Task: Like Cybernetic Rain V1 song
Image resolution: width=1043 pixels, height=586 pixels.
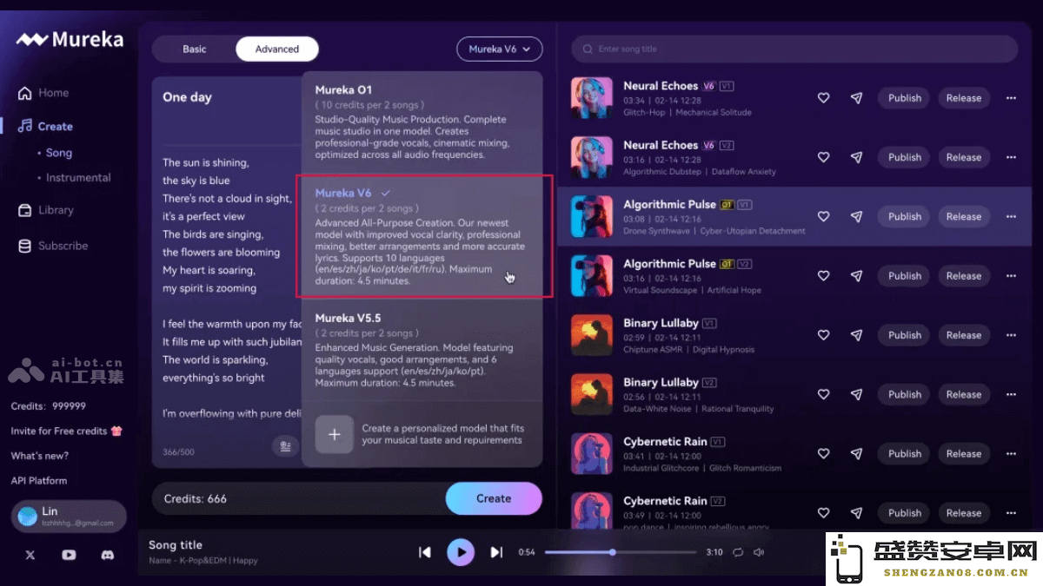Action: 823,453
